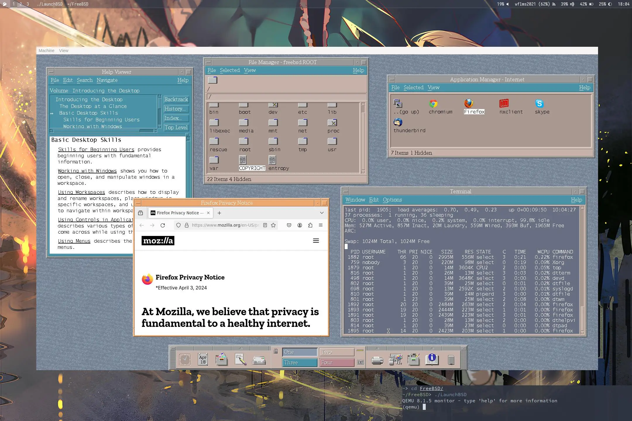Toggle the bookmark star in Firefox
Viewport: 632px width, 421px height.
click(273, 225)
